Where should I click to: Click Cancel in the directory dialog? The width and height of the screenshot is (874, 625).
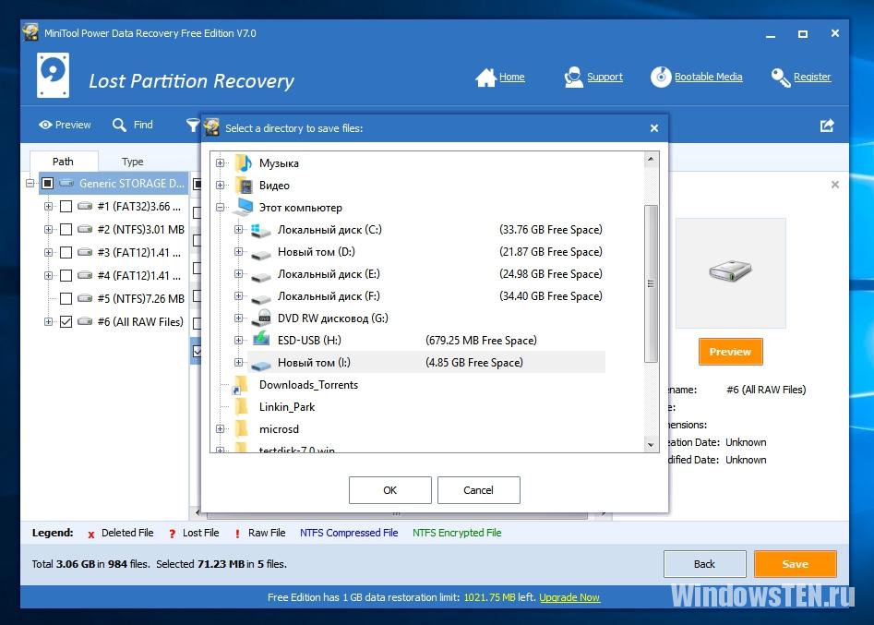(479, 490)
